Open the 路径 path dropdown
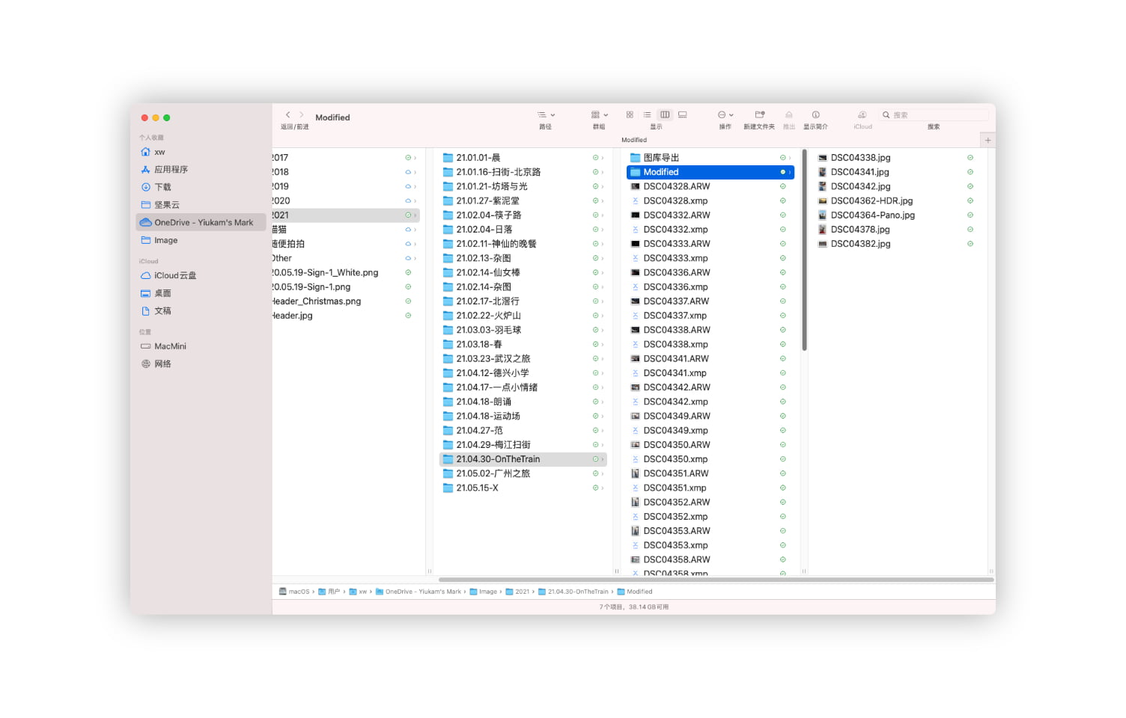 546,114
